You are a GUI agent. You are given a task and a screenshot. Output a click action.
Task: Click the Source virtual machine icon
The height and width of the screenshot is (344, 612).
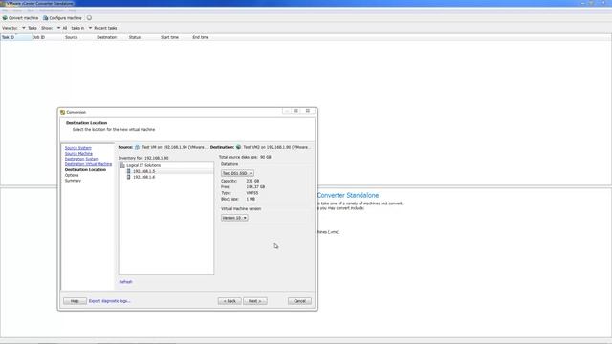137,147
